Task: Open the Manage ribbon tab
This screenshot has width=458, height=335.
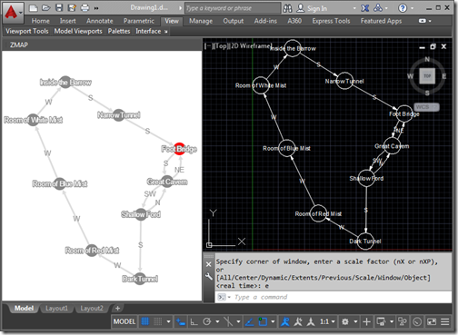Action: coord(201,21)
